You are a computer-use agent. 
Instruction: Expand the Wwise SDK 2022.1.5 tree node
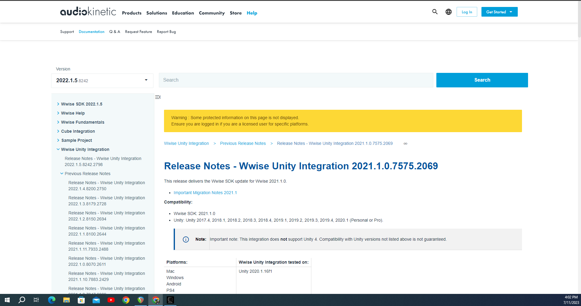click(x=58, y=104)
